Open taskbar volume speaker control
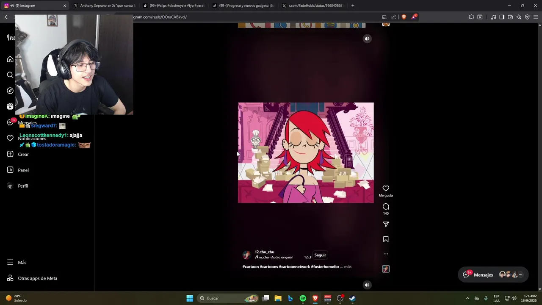This screenshot has width=542, height=305. pos(514,298)
